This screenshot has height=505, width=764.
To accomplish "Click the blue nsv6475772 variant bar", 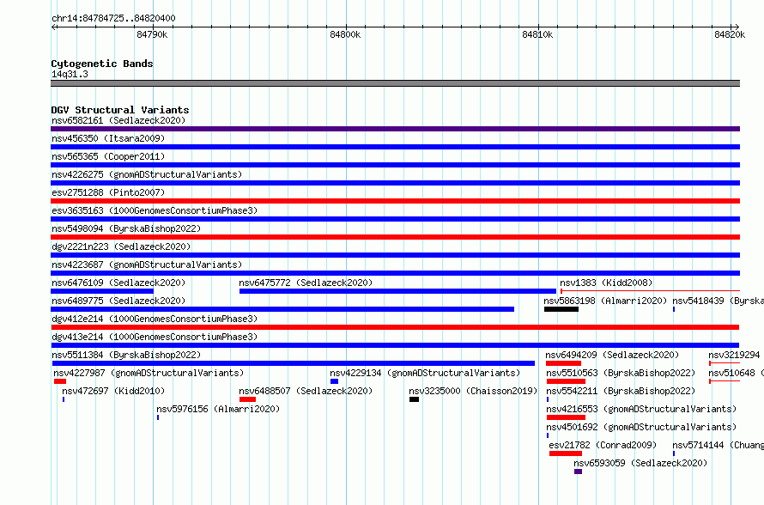I will [x=397, y=291].
